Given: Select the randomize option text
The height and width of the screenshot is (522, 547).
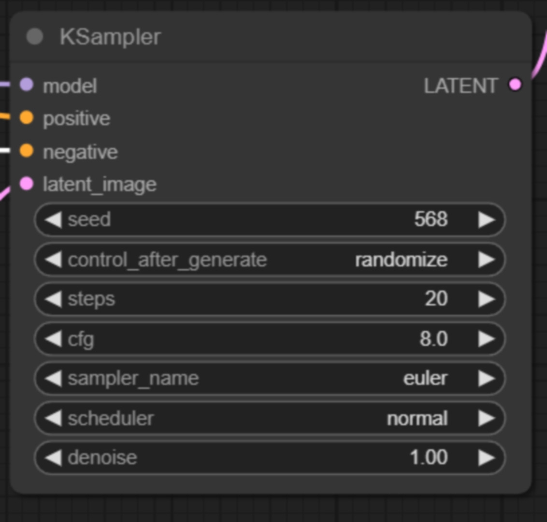Looking at the screenshot, I should [401, 260].
